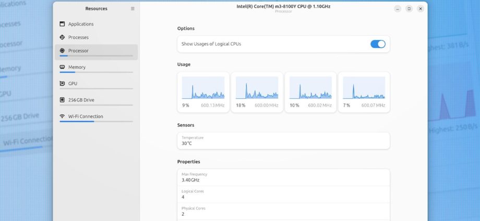Click the Temperature sensor row

pos(283,140)
